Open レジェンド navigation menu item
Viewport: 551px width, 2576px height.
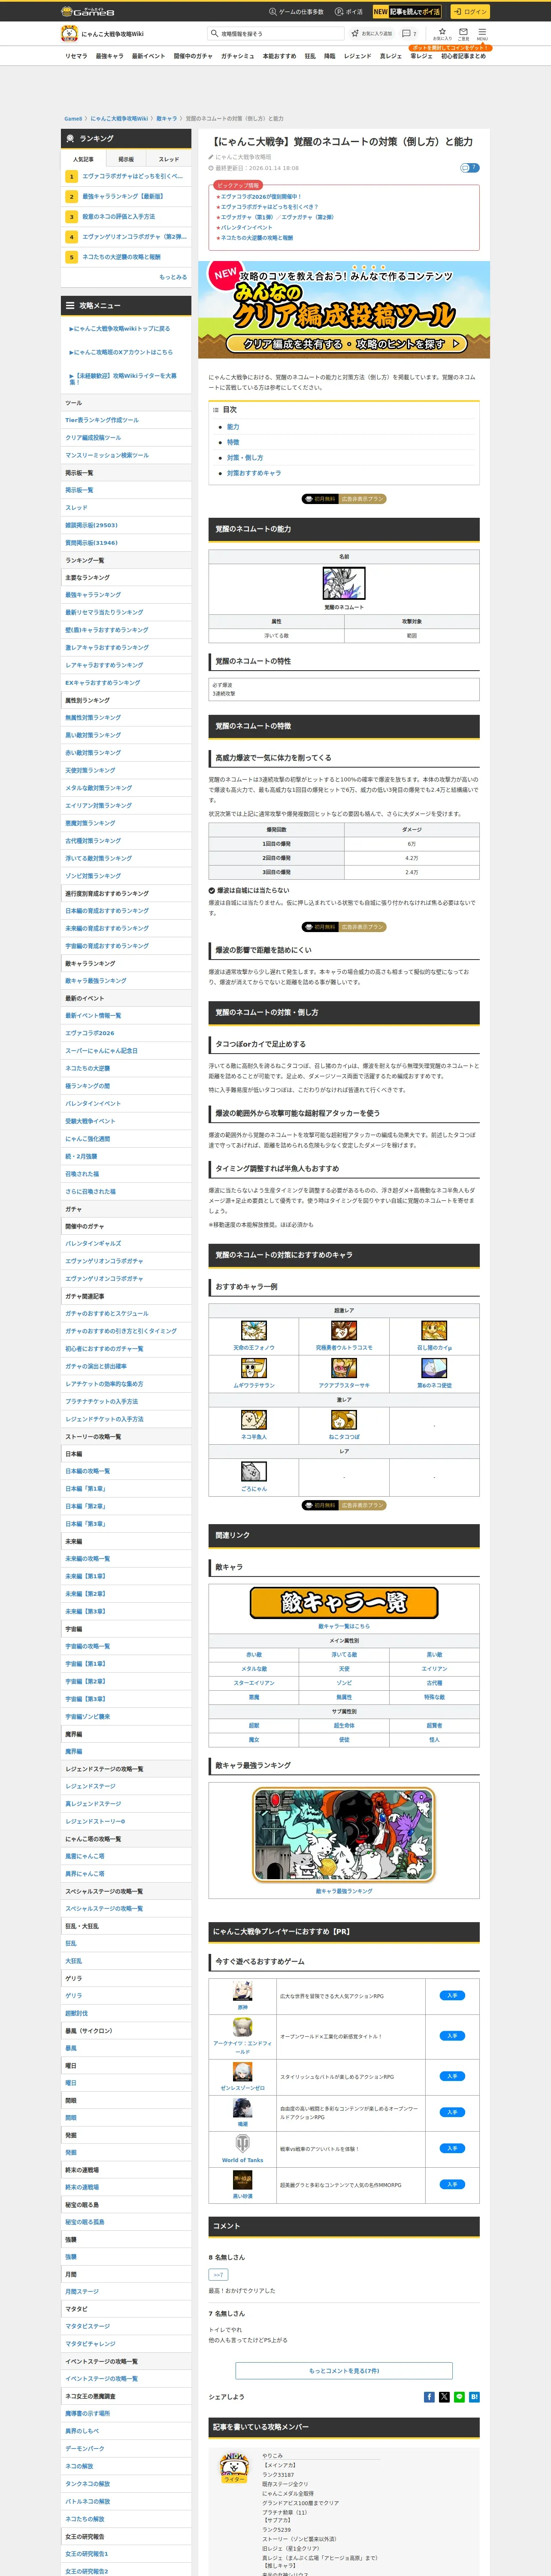(x=357, y=56)
